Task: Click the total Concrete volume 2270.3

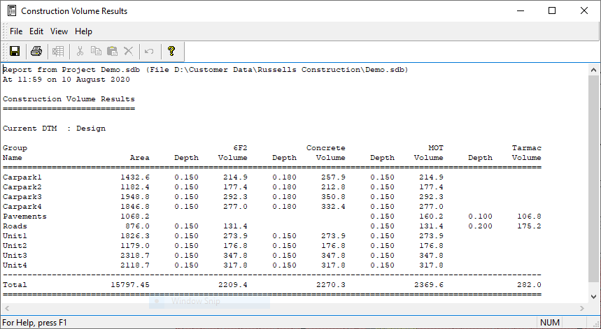Action: 331,284
